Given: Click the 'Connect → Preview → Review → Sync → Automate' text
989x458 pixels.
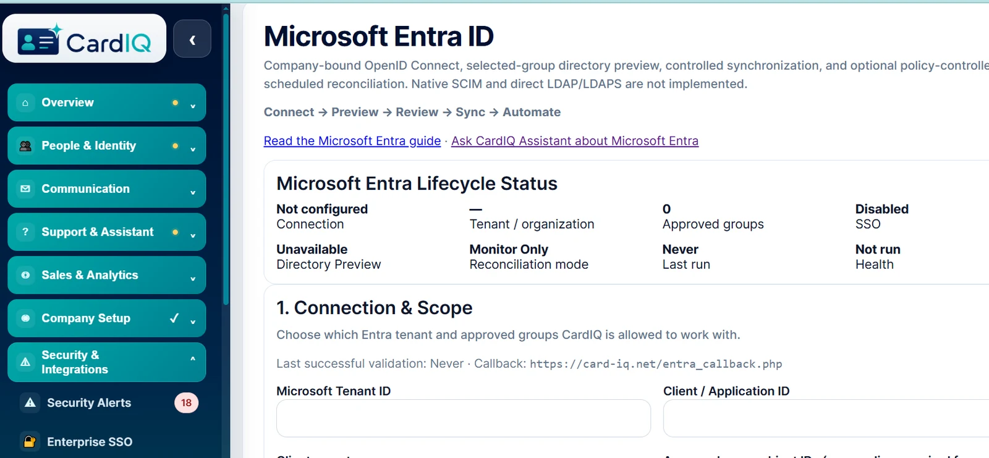Looking at the screenshot, I should pos(412,112).
